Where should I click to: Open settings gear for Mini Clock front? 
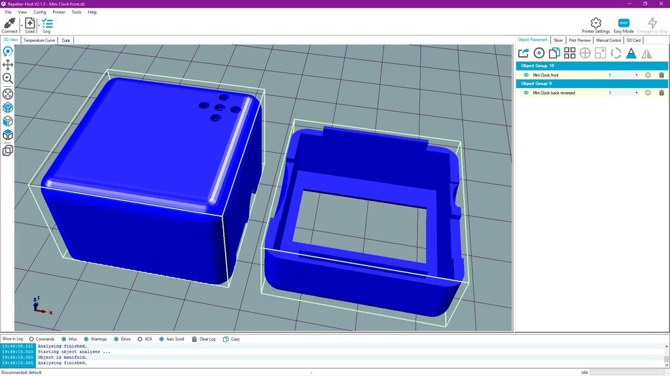click(648, 75)
